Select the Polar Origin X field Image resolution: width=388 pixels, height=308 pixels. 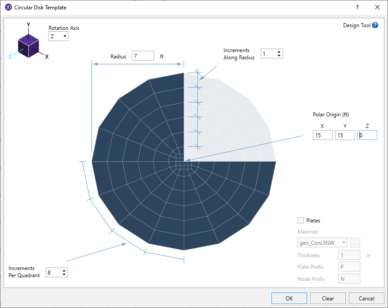point(322,135)
